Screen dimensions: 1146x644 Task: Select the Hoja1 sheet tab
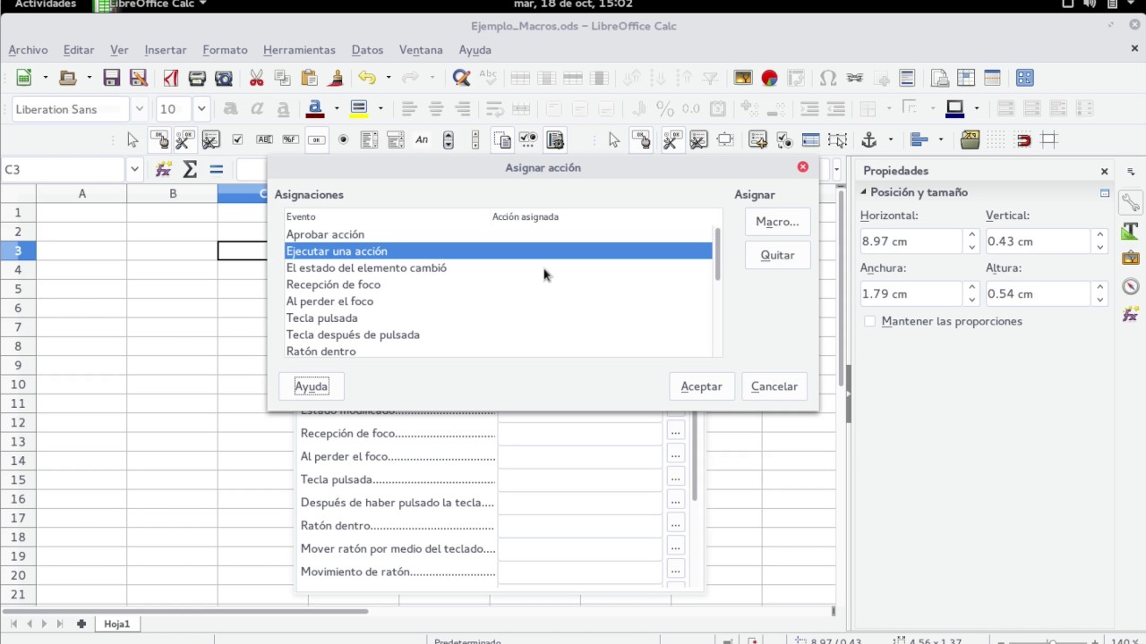click(x=116, y=623)
